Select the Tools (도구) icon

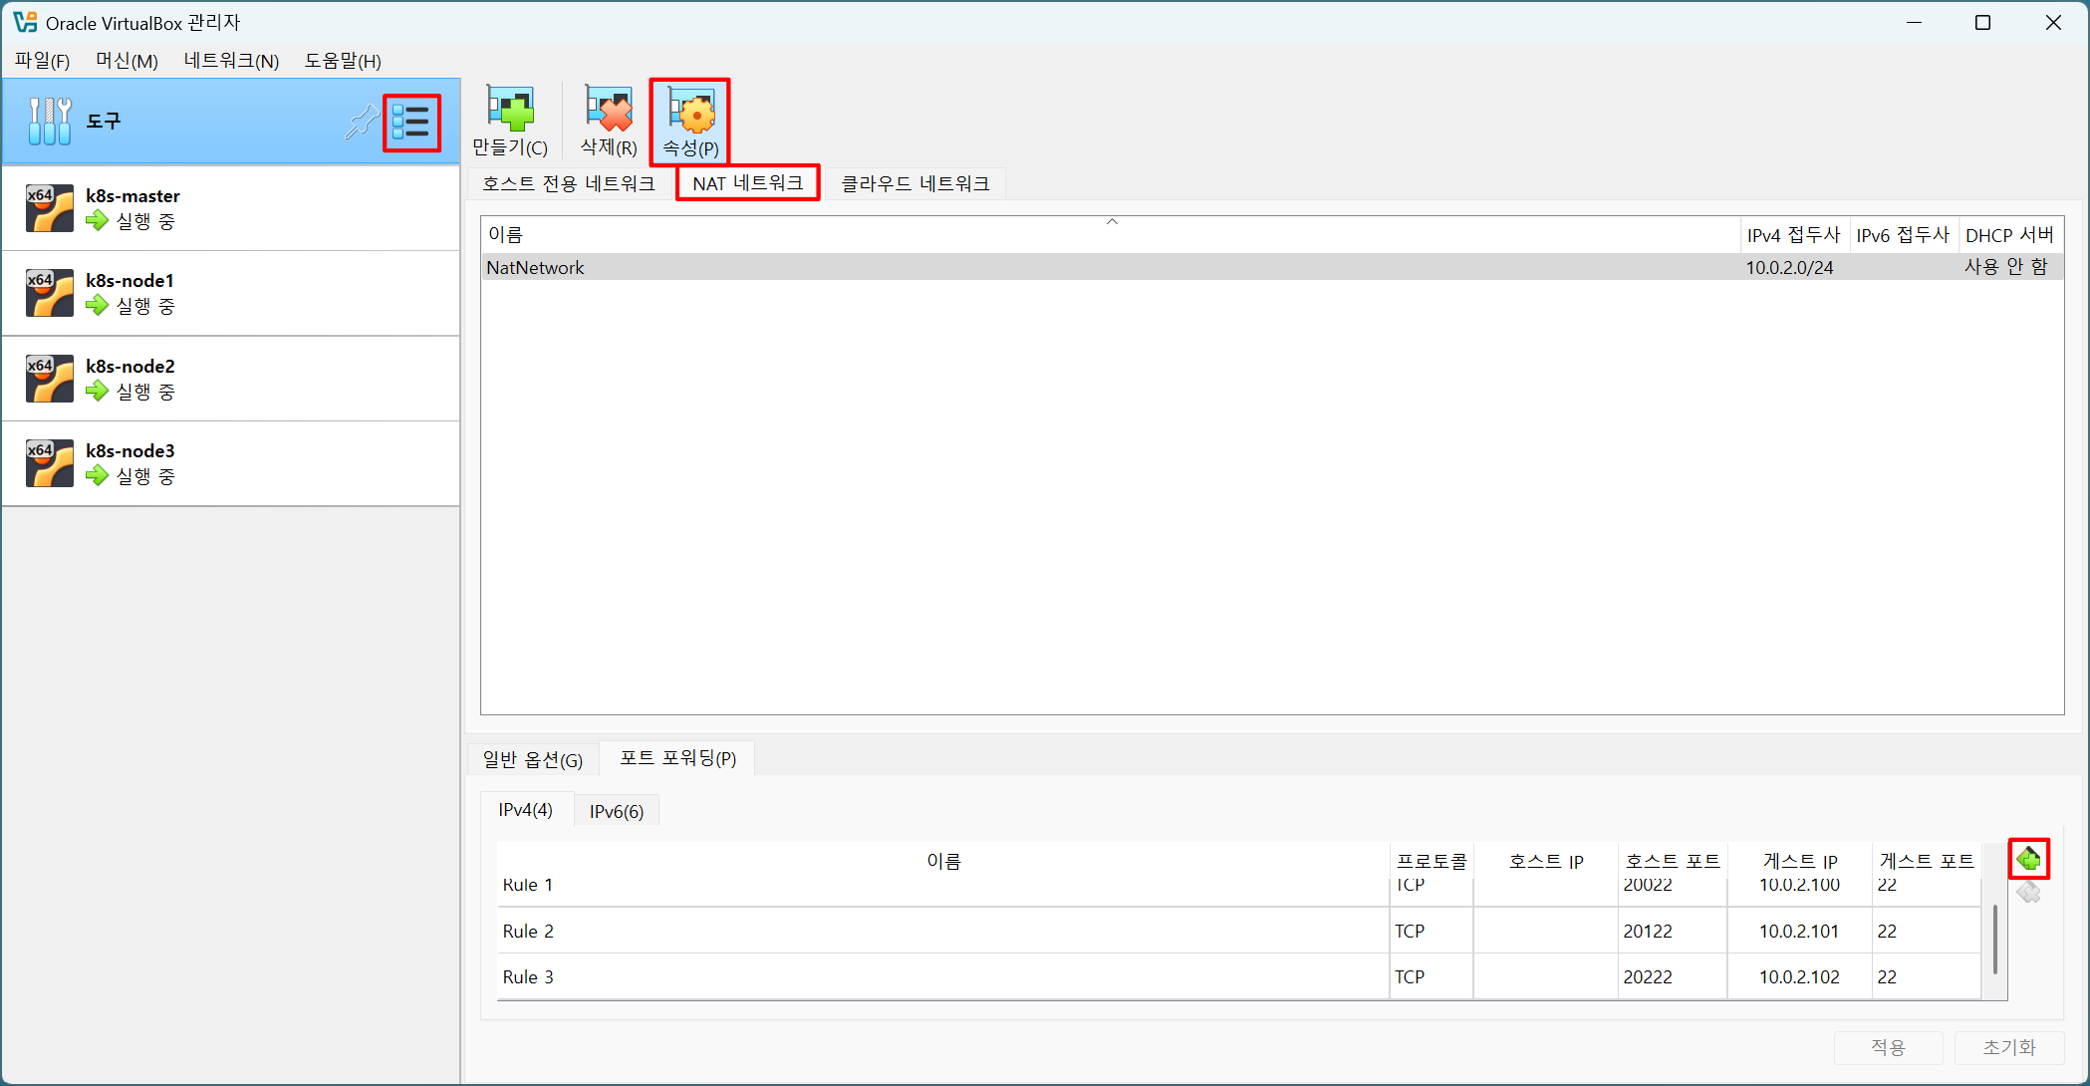click(x=50, y=122)
